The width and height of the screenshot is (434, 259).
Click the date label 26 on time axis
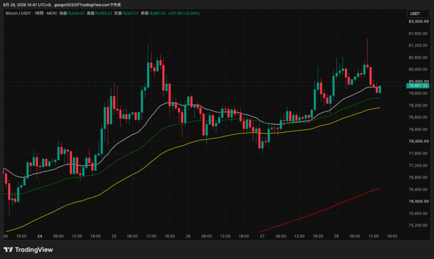(188, 236)
